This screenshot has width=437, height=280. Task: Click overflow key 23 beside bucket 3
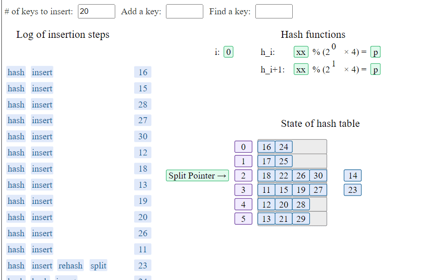(353, 190)
